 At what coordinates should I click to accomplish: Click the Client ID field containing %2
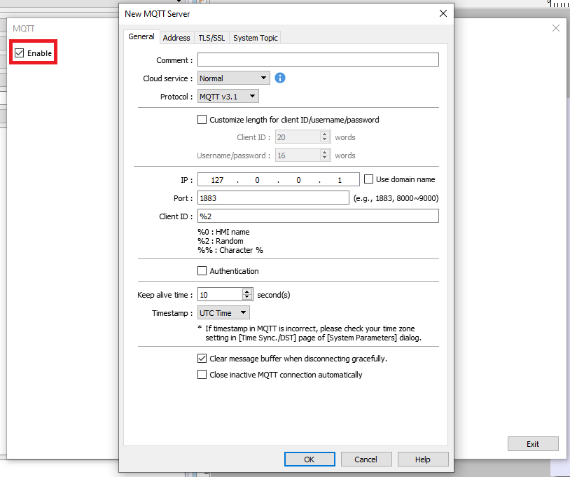(x=318, y=216)
